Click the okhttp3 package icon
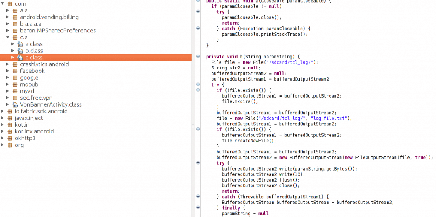The image size is (436, 217). pyautogui.click(x=10, y=138)
